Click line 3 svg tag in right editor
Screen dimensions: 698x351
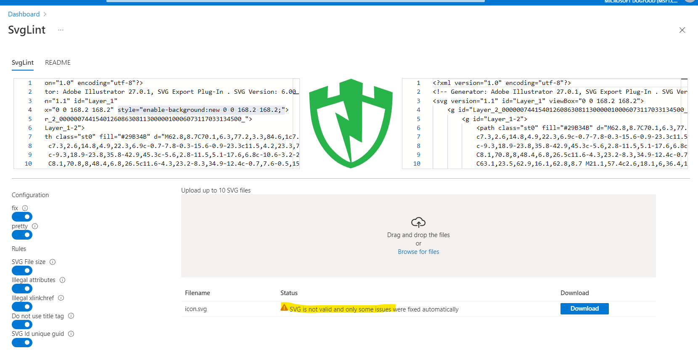538,101
